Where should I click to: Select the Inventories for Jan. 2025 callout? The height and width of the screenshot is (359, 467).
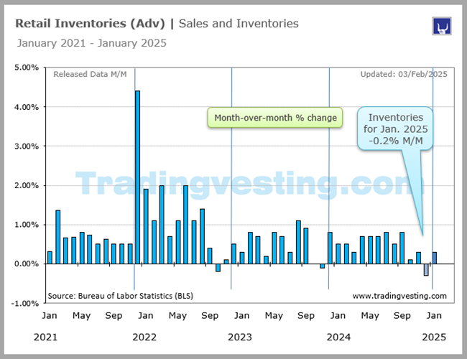pos(397,129)
